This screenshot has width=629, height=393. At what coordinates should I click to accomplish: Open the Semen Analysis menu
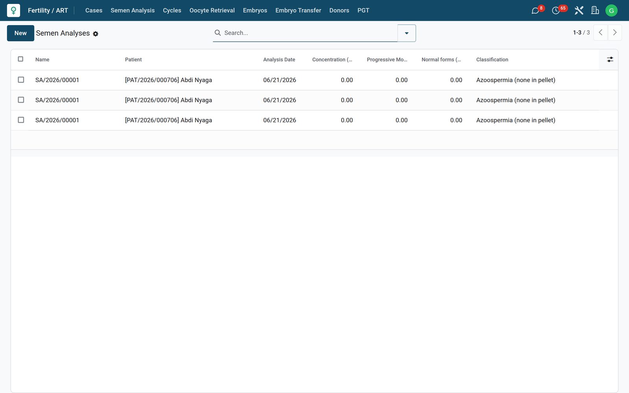(x=132, y=11)
